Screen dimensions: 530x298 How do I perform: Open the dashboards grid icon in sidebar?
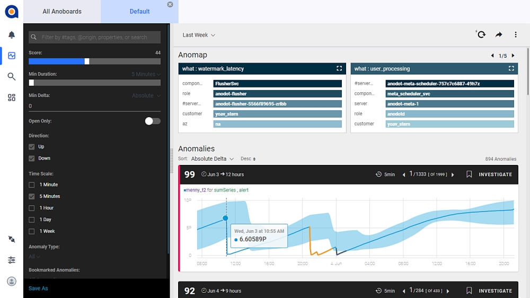pyautogui.click(x=12, y=98)
